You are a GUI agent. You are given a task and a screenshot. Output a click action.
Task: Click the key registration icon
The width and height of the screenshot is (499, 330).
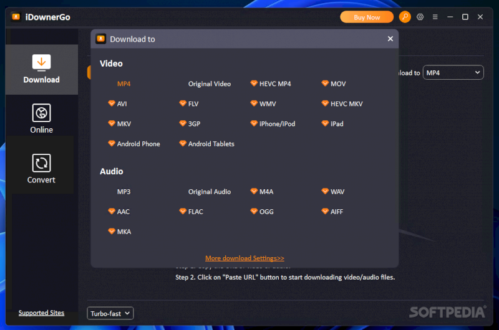pyautogui.click(x=405, y=17)
